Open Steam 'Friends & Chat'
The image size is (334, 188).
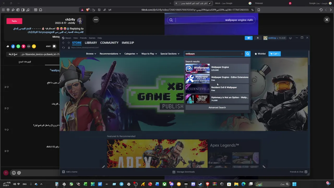point(299,172)
